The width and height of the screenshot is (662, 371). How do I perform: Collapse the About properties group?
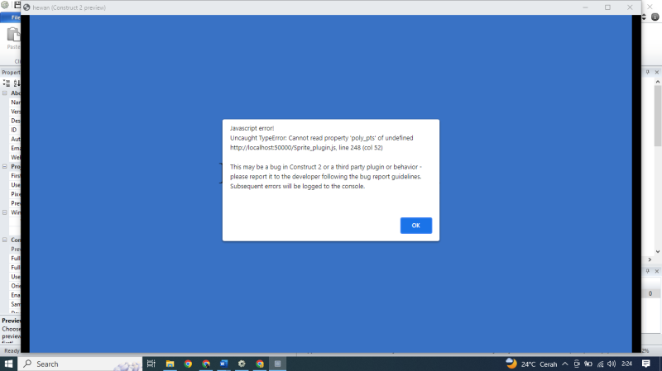5,93
